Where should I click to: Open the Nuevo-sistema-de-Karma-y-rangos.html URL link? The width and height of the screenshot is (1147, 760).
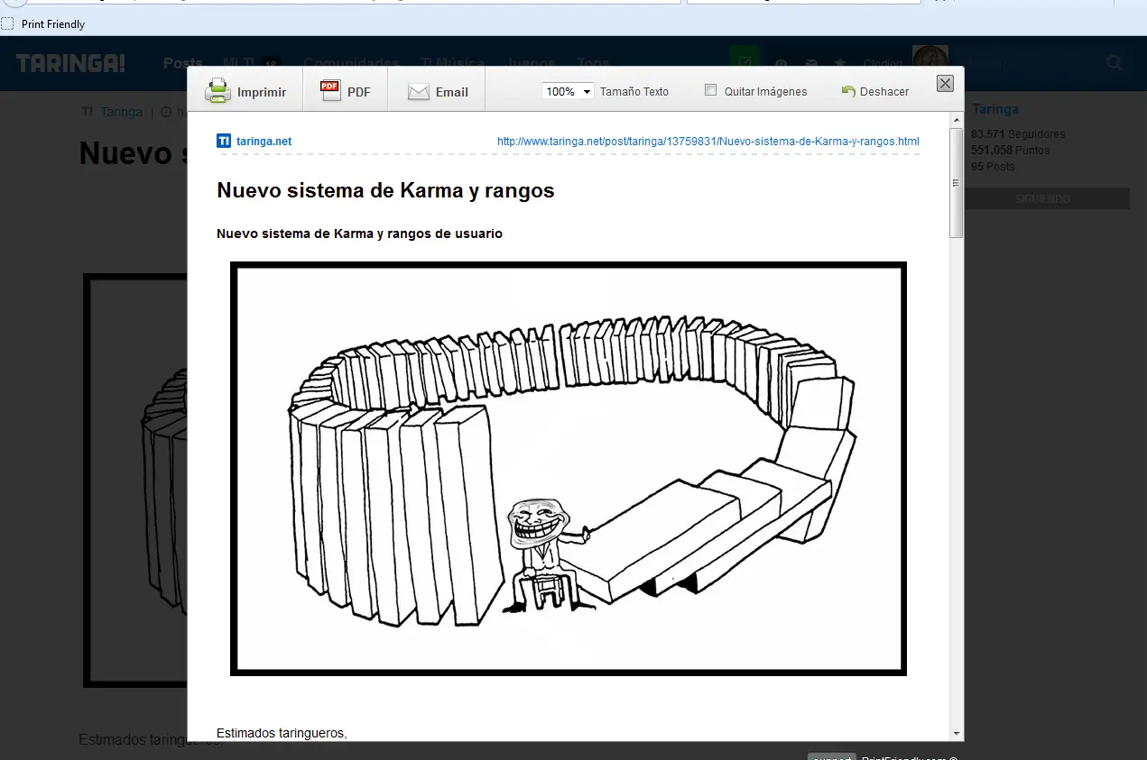(708, 142)
